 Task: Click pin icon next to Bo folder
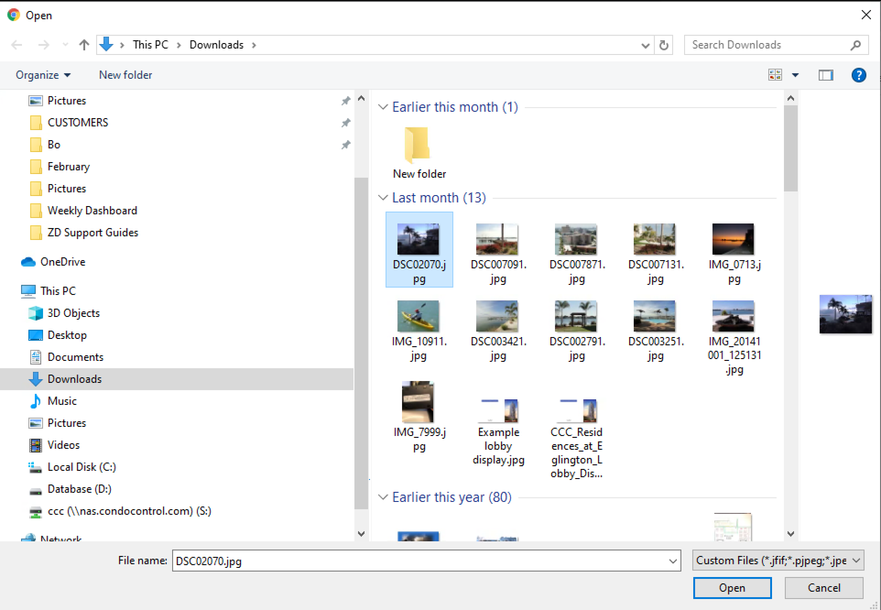click(346, 145)
